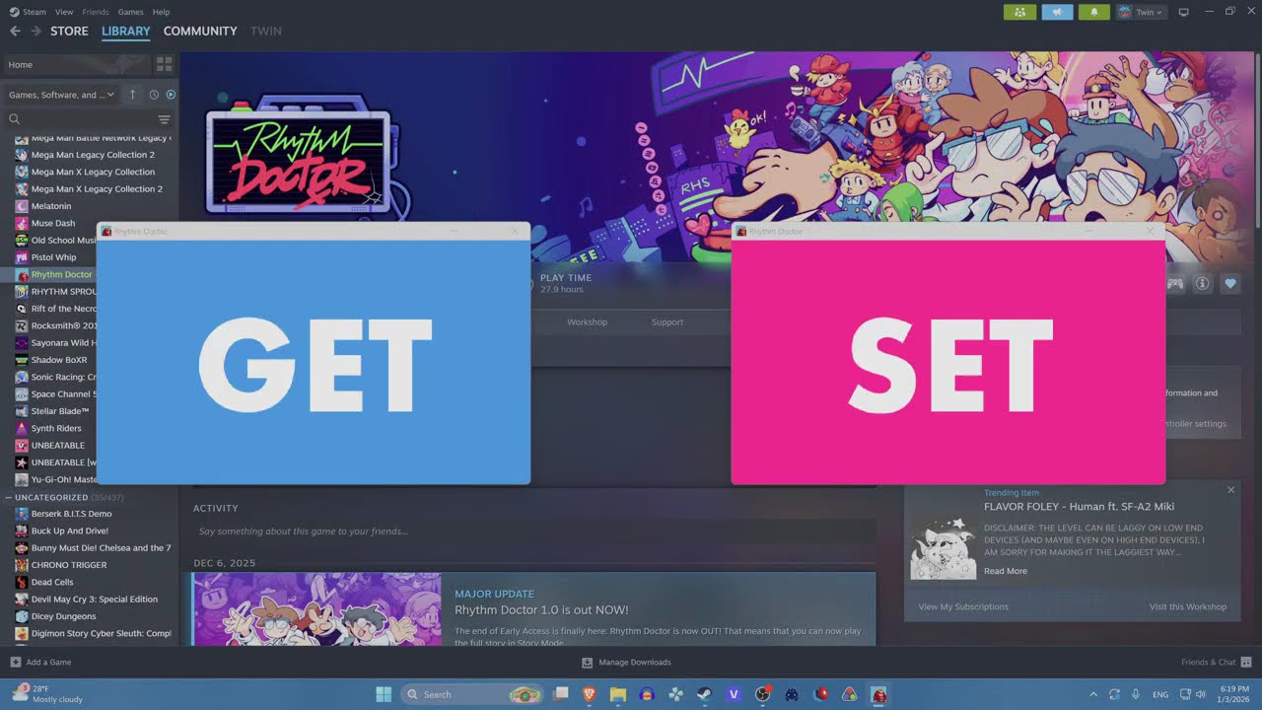This screenshot has width=1262, height=710.
Task: Open File Explorer from the taskbar
Action: [x=618, y=694]
